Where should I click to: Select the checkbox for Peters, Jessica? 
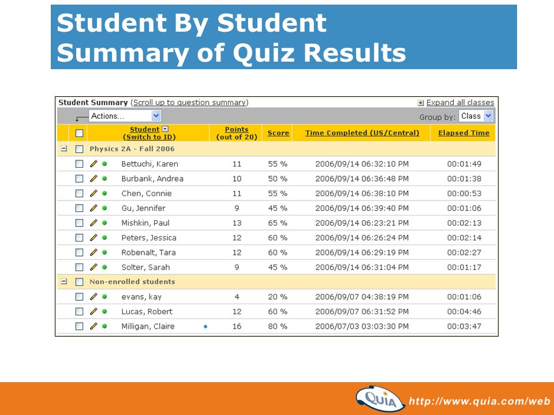pyautogui.click(x=79, y=238)
